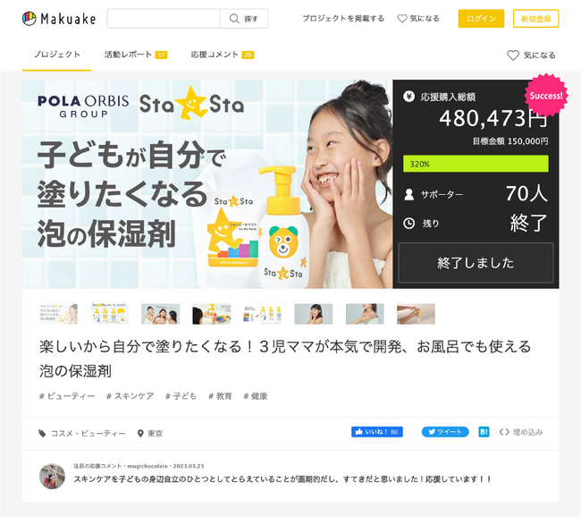The height and width of the screenshot is (517, 581).
Task: Click the magnifying glass search button
Action: coord(244,19)
